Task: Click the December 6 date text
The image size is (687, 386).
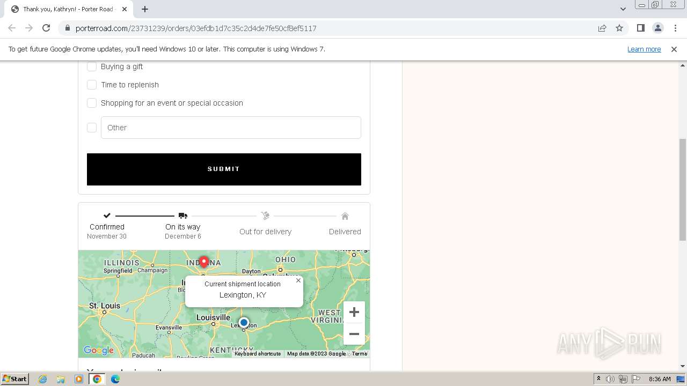Action: [x=183, y=236]
